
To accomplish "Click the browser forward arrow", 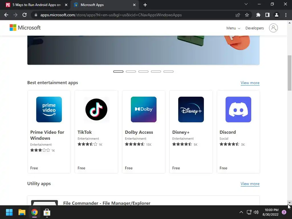I will (15, 15).
